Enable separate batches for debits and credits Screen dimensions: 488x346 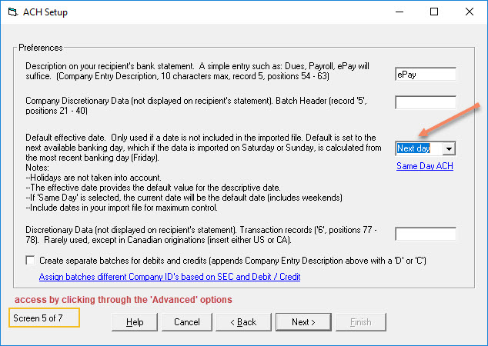click(30, 260)
